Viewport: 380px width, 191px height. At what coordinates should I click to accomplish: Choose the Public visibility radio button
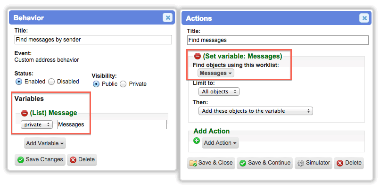click(x=96, y=84)
